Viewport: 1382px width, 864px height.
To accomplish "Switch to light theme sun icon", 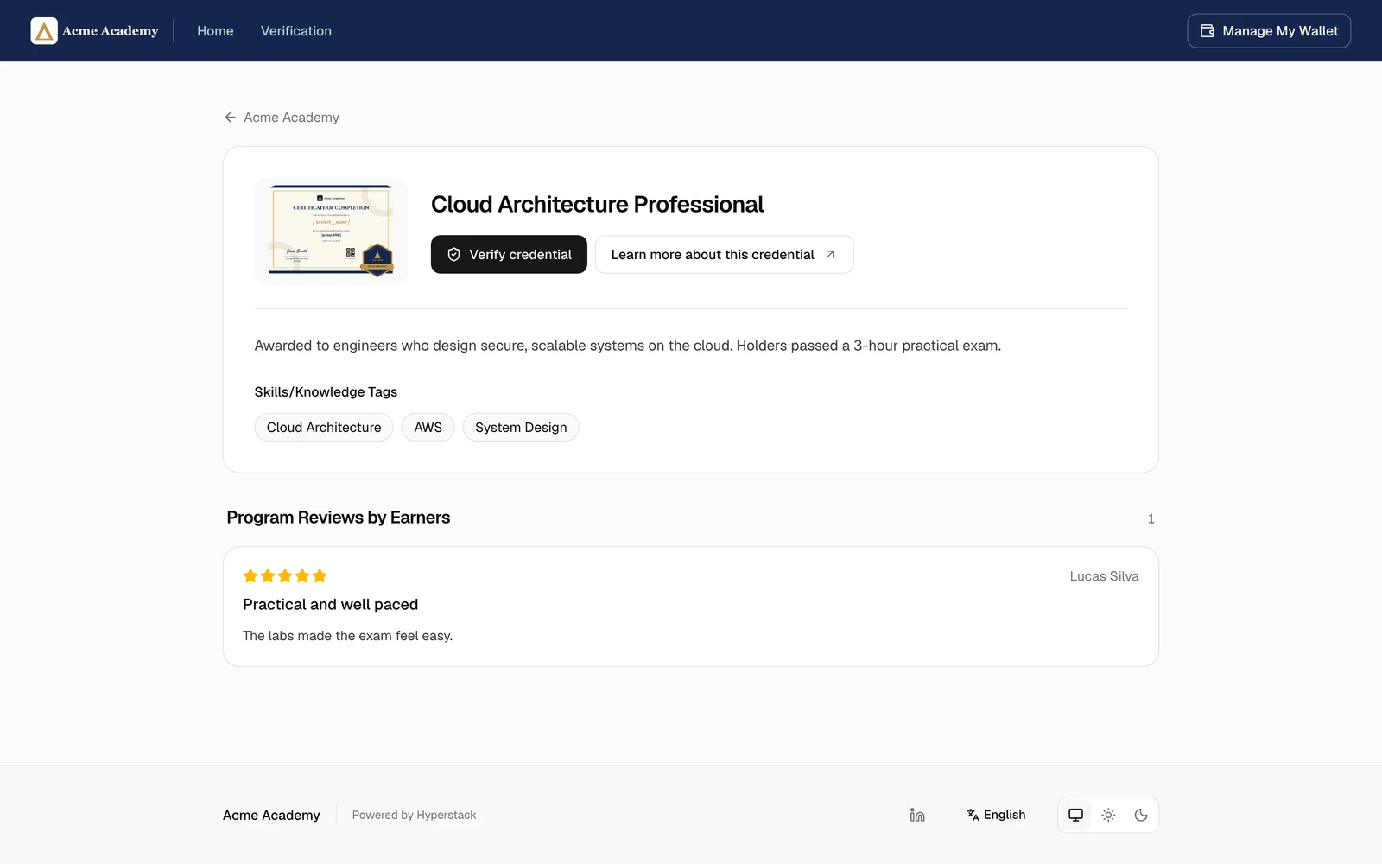I will pos(1108,815).
